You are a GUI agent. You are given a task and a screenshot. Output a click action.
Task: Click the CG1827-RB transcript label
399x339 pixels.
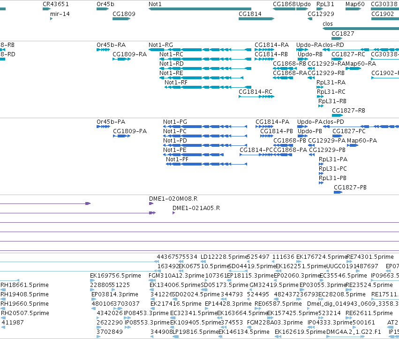click(x=349, y=111)
